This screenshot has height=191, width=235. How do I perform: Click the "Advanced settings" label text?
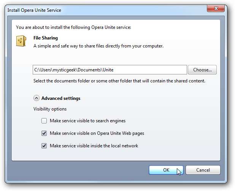pyautogui.click(x=61, y=98)
